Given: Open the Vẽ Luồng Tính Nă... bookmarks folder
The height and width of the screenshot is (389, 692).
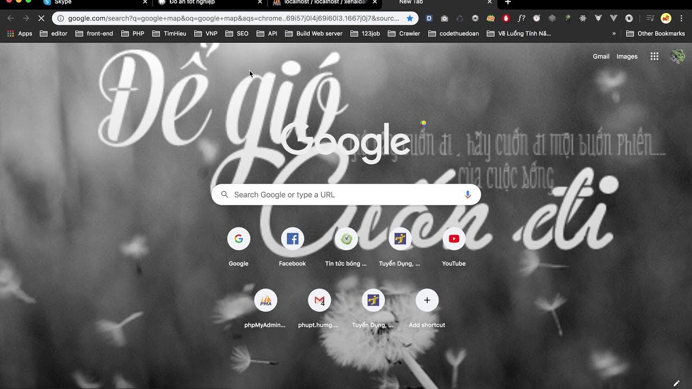Looking at the screenshot, I should [519, 33].
